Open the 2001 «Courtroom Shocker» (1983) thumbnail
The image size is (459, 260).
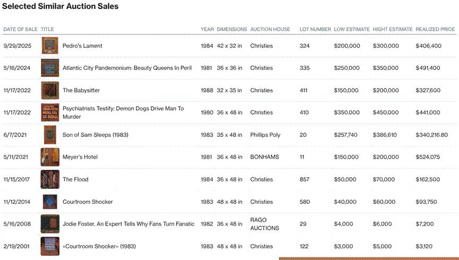pos(50,246)
